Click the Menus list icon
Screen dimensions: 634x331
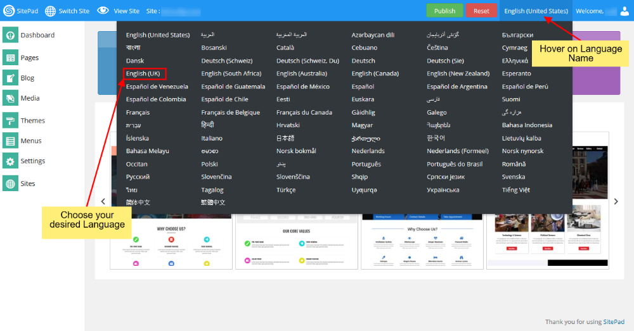(10, 141)
